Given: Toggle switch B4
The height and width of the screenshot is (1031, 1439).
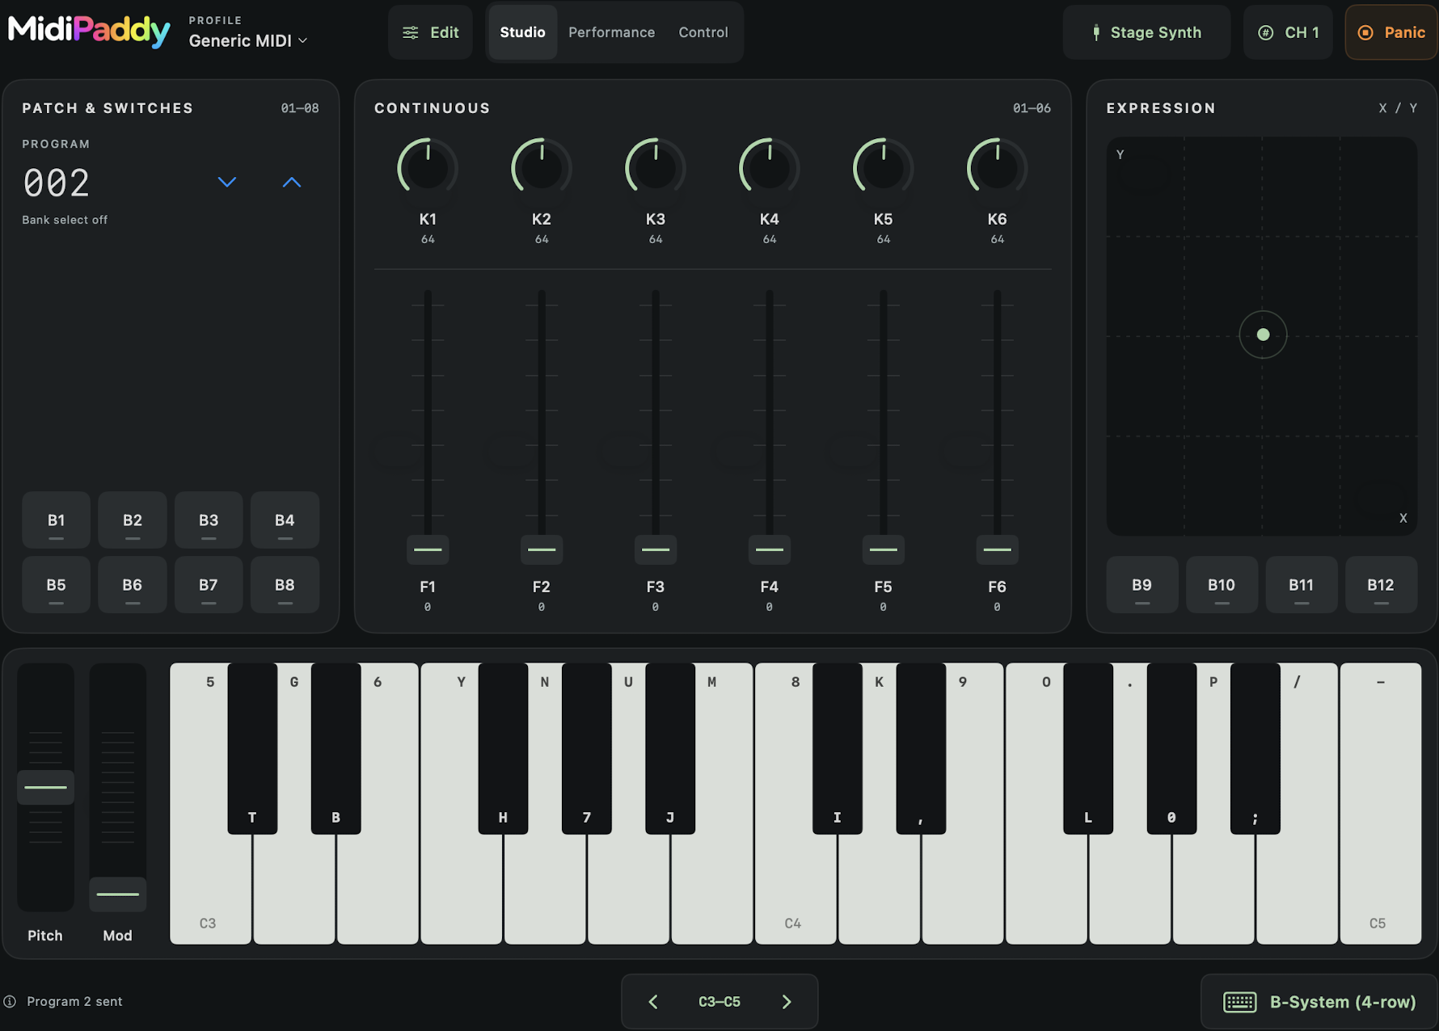Looking at the screenshot, I should (285, 520).
